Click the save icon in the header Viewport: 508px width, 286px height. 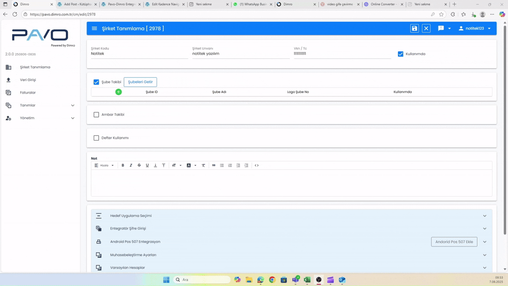[414, 29]
